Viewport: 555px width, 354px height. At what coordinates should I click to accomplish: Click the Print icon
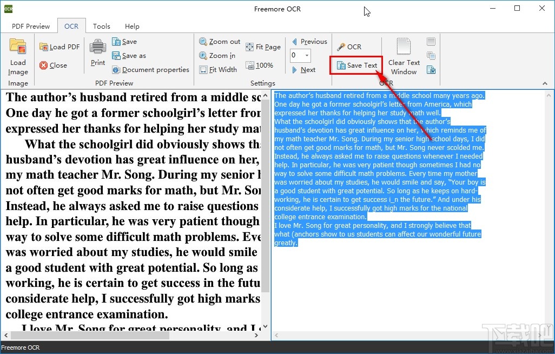97,54
